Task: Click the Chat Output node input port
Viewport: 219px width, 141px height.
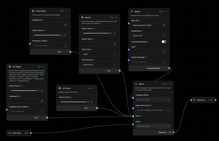Action: pos(191,100)
